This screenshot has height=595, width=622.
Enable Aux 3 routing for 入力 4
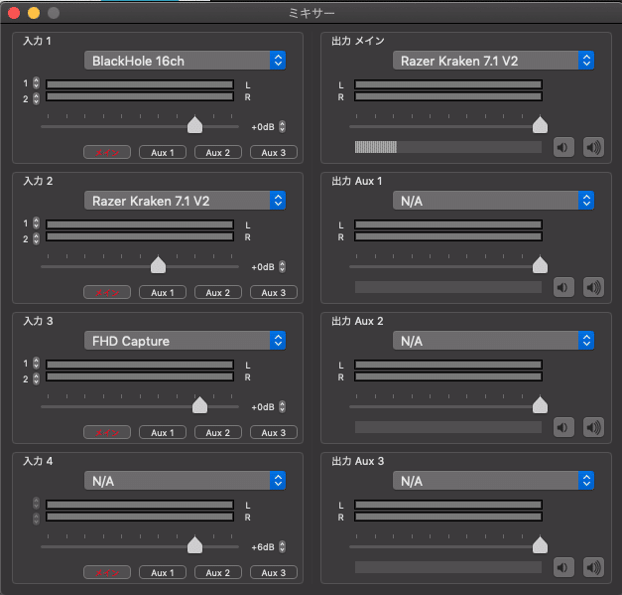click(274, 573)
